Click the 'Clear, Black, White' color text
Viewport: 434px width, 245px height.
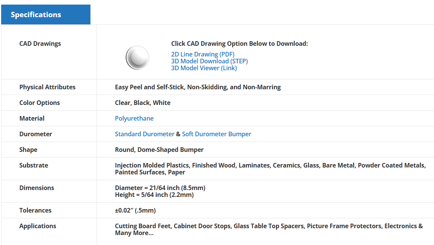click(142, 103)
